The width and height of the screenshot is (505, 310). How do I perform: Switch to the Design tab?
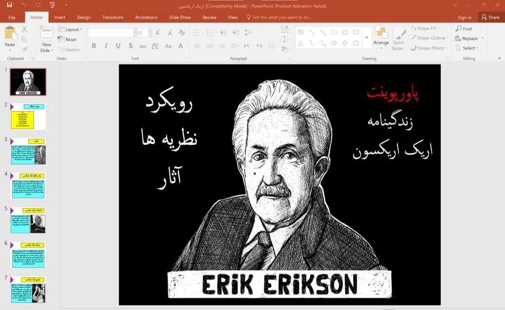coord(84,17)
